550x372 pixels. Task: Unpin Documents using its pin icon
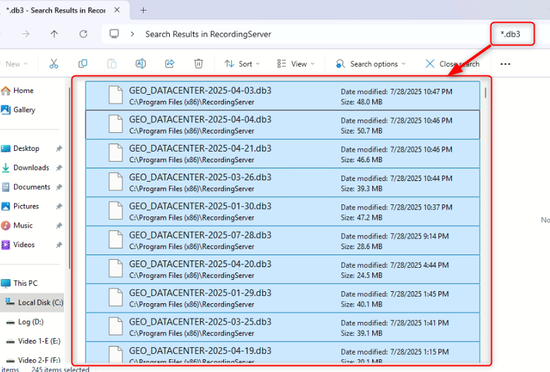tap(59, 187)
